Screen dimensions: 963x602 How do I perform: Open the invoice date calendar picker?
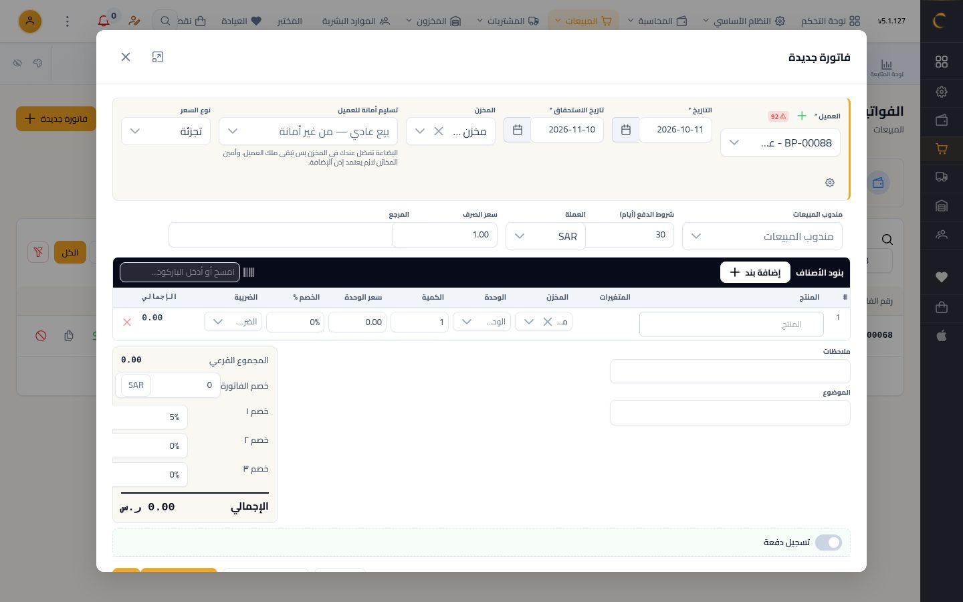pyautogui.click(x=625, y=130)
